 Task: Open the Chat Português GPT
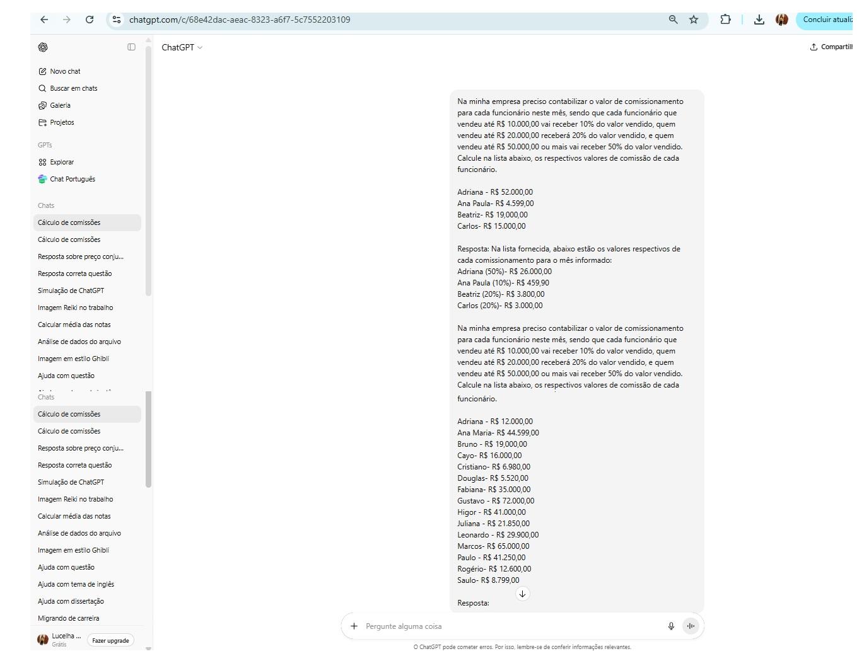(67, 179)
